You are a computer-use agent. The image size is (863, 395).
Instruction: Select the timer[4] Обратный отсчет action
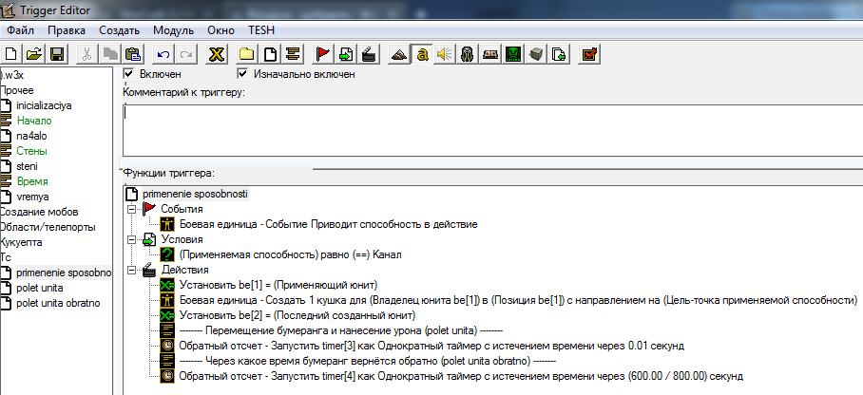pyautogui.click(x=461, y=376)
